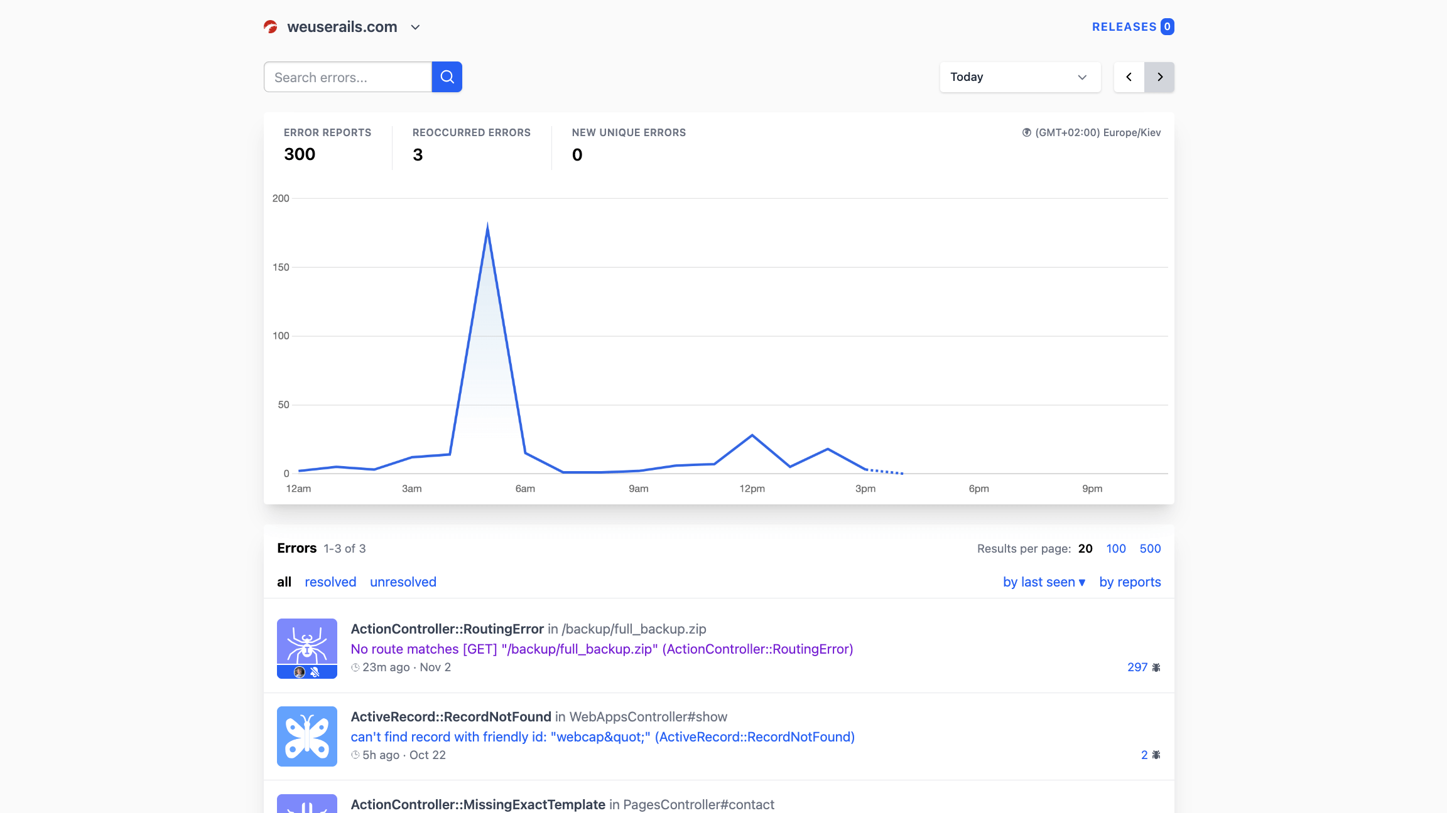Image resolution: width=1447 pixels, height=813 pixels.
Task: Click the magnifier search button
Action: click(447, 77)
